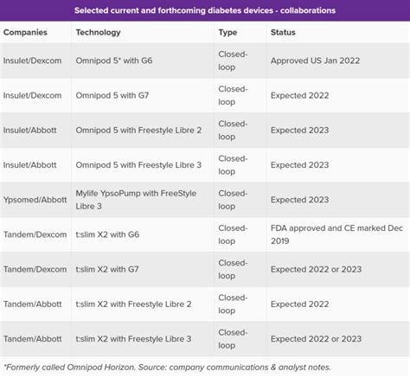The image size is (410, 378).
Task: Select the Companies column header
Action: click(25, 32)
